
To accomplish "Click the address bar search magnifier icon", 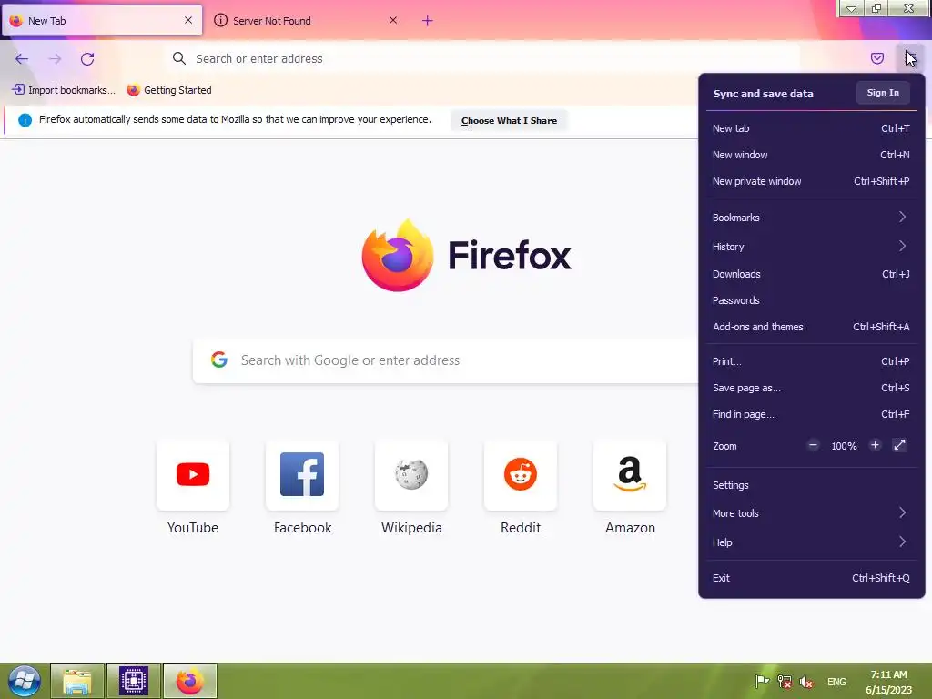I will pyautogui.click(x=179, y=58).
